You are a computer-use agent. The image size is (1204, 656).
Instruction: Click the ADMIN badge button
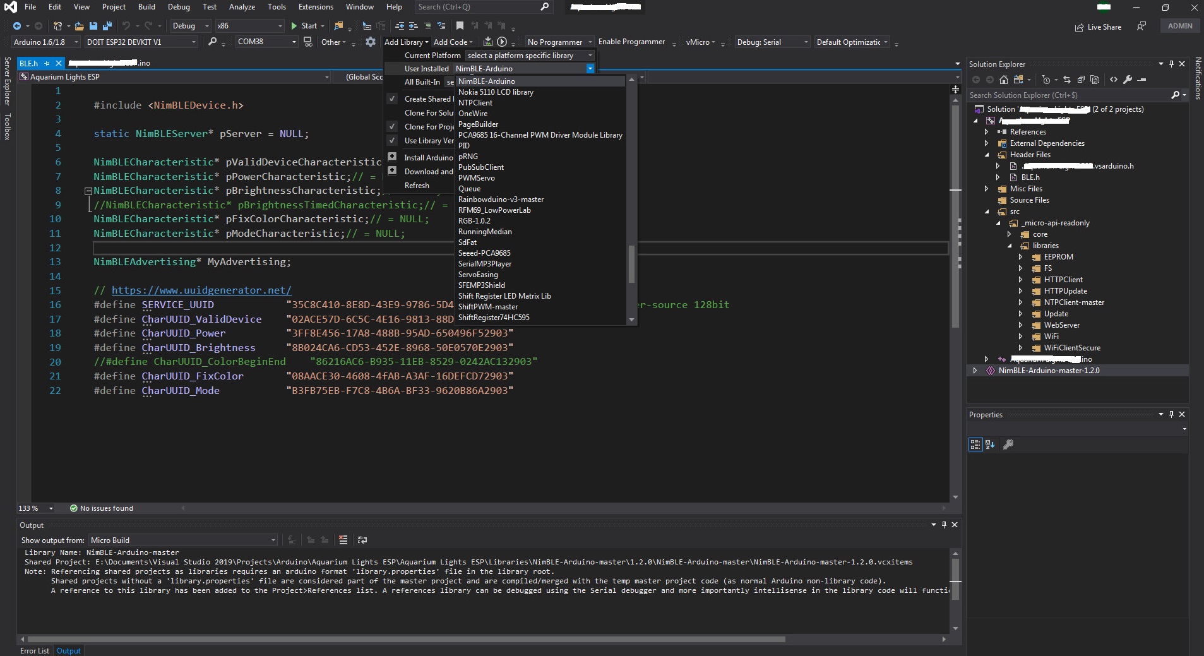1179,26
